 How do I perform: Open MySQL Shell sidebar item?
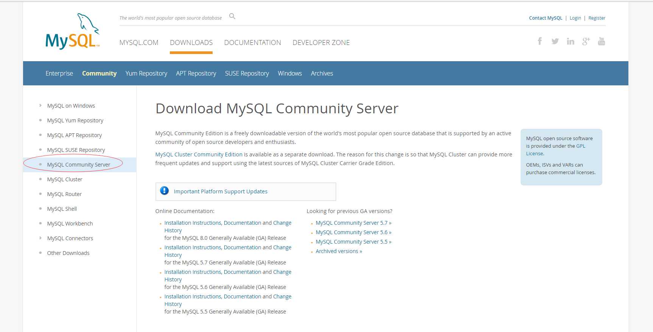point(62,209)
